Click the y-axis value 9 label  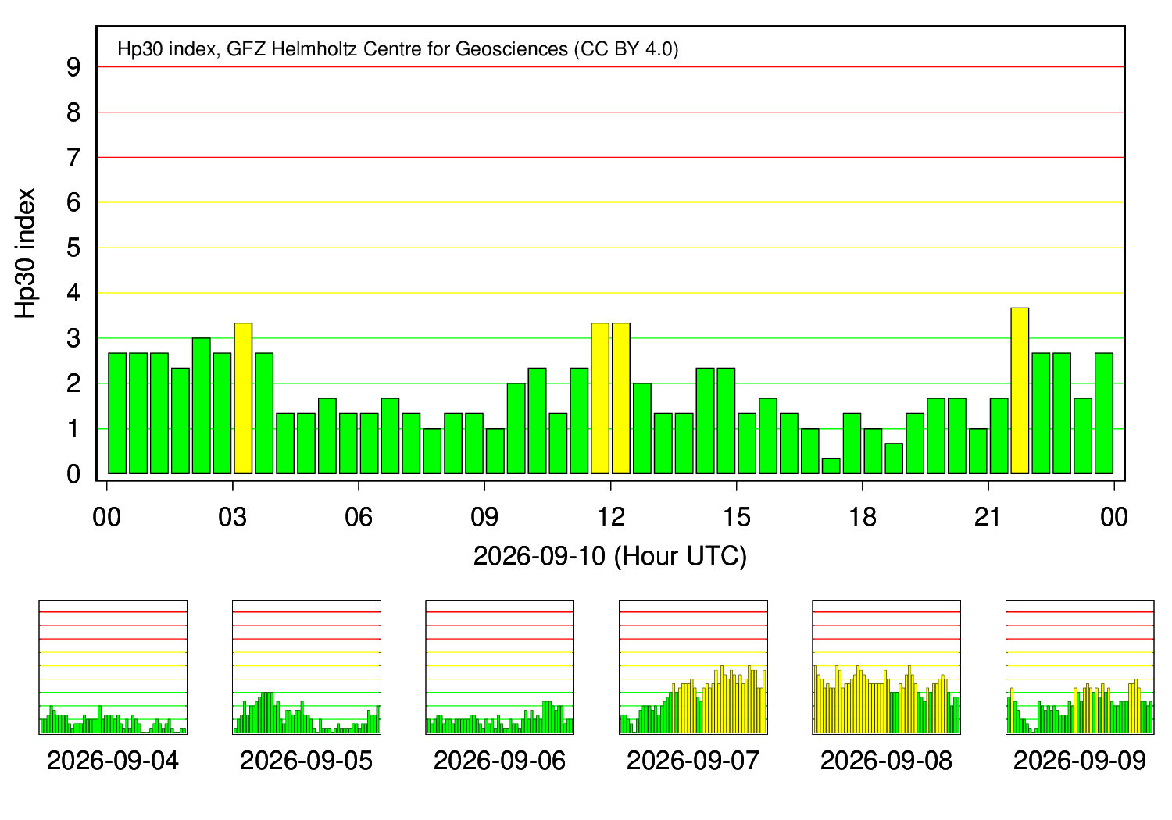74,68
